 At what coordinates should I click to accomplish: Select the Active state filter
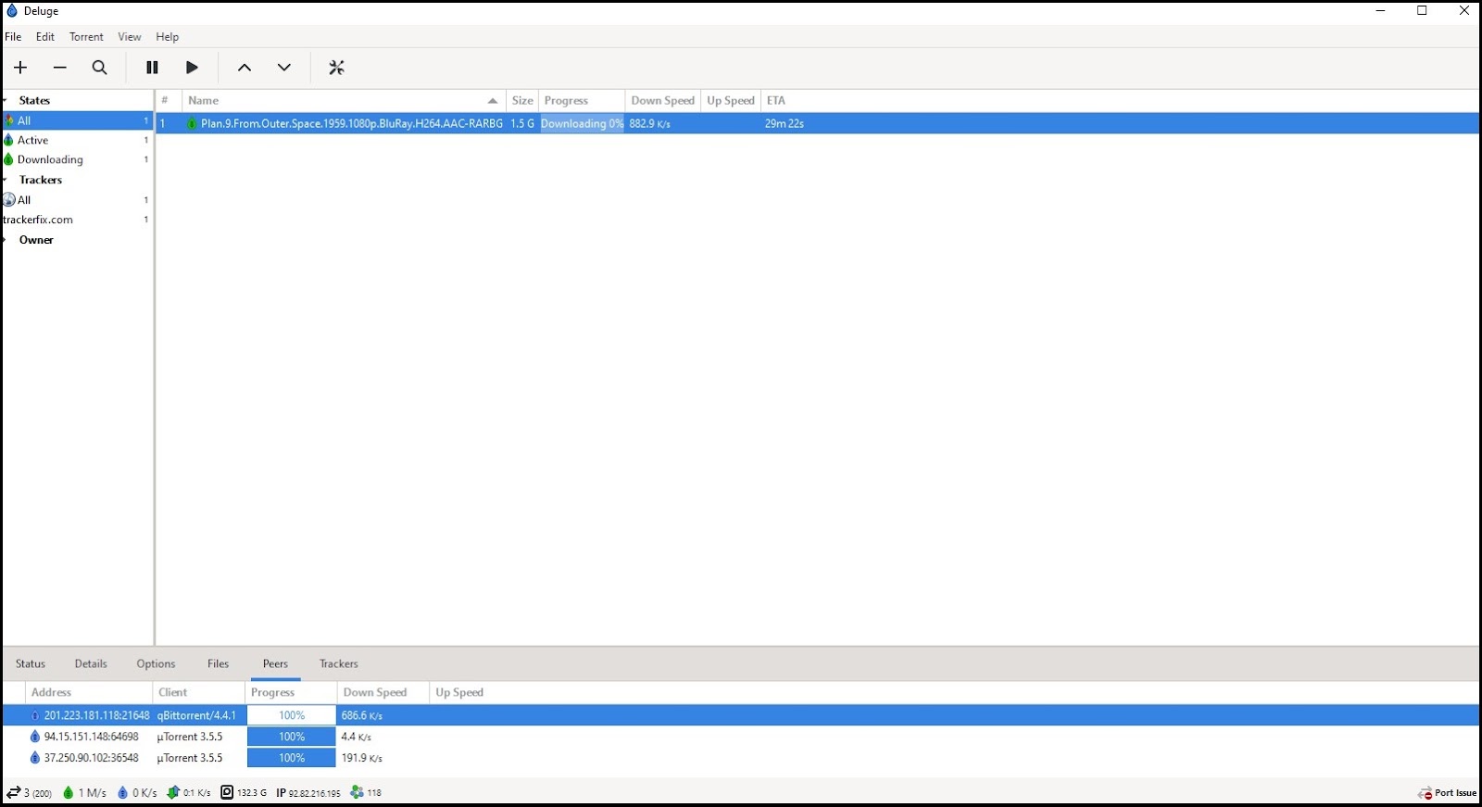(77, 141)
